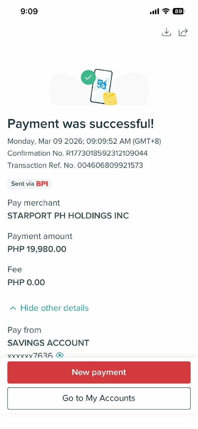Tap the 9:09 status bar clock
Image resolution: width=198 pixels, height=429 pixels.
point(29,12)
